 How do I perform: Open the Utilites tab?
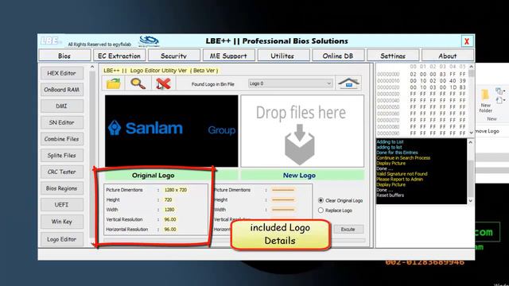282,56
